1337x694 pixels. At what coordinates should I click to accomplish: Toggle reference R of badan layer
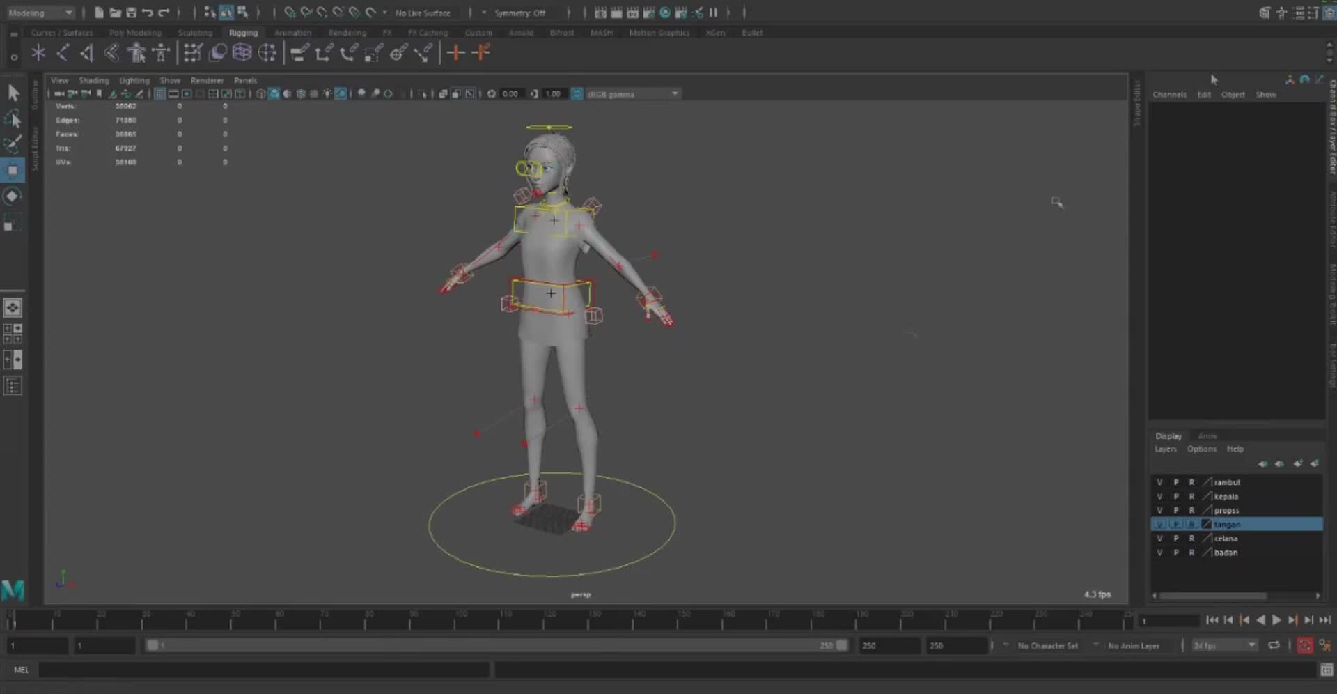click(1191, 553)
